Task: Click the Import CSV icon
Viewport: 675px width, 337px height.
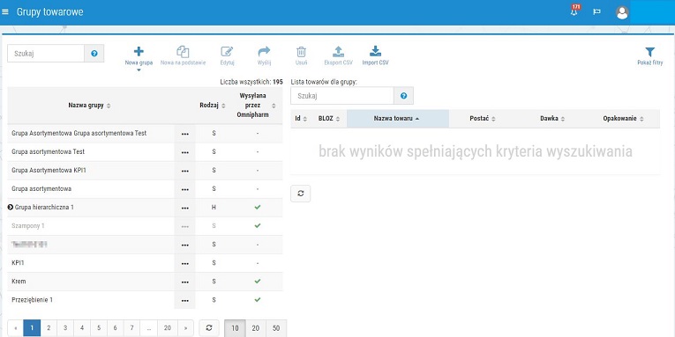Action: click(375, 52)
